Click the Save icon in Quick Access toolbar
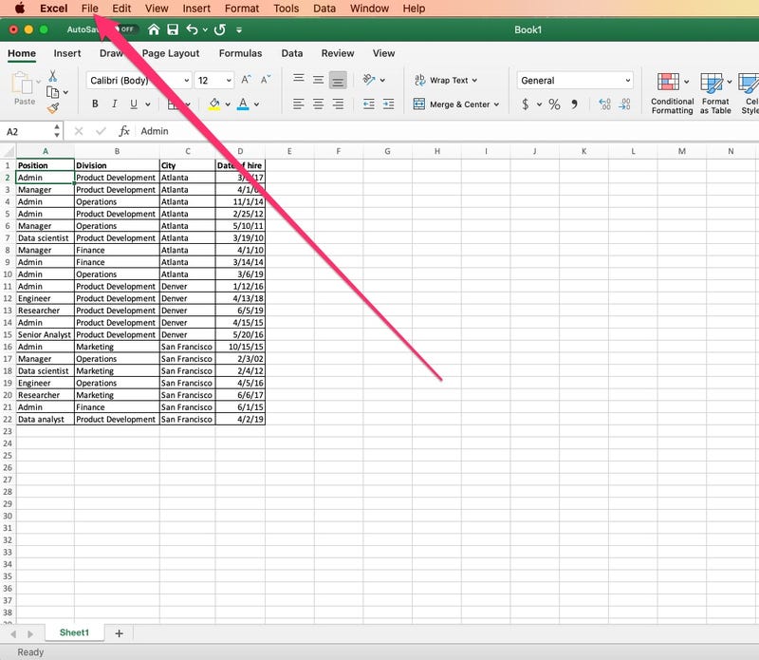 point(172,29)
